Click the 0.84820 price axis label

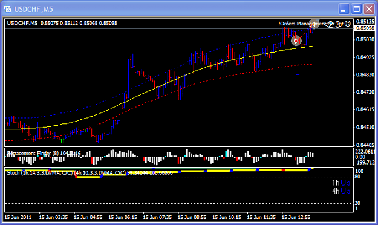click(365, 75)
